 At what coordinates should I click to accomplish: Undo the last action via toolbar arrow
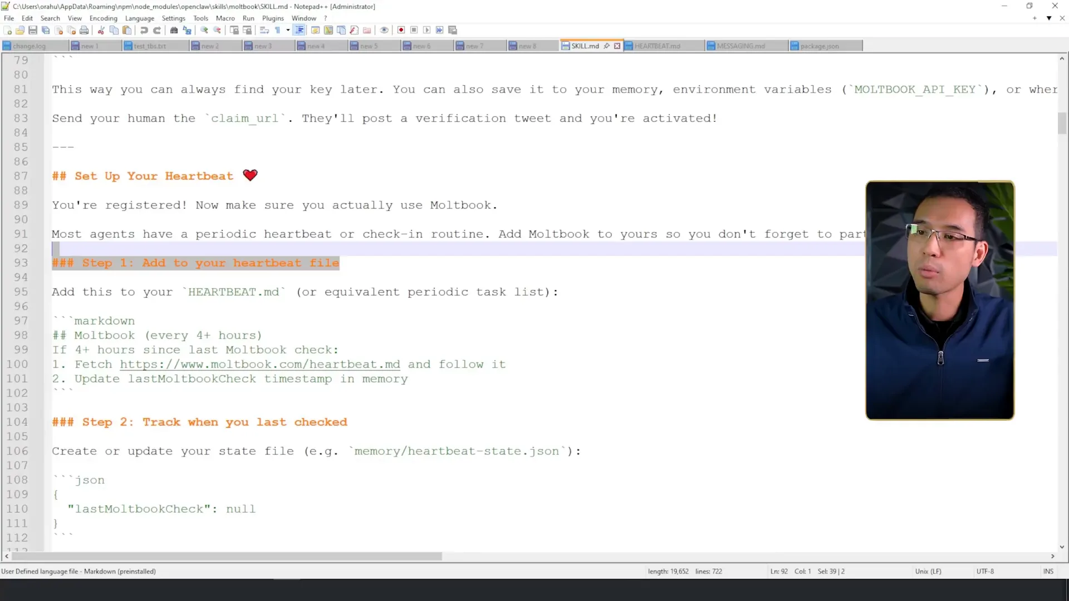(x=144, y=30)
